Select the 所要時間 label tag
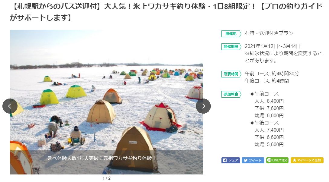The image size is (329, 182). [231, 74]
